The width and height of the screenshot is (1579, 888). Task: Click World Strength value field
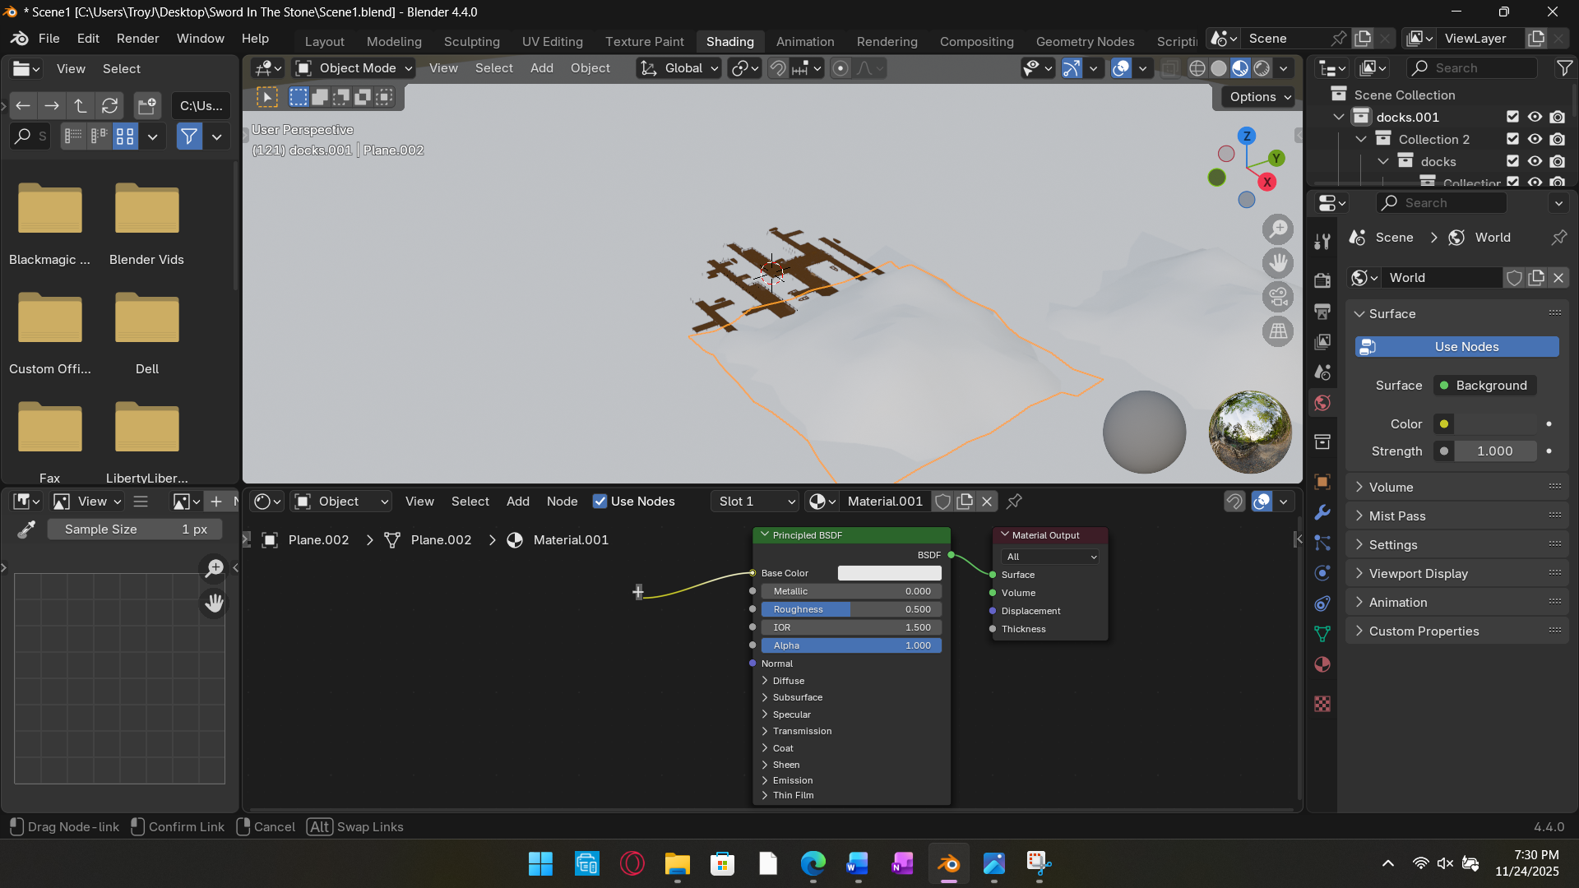tap(1495, 451)
